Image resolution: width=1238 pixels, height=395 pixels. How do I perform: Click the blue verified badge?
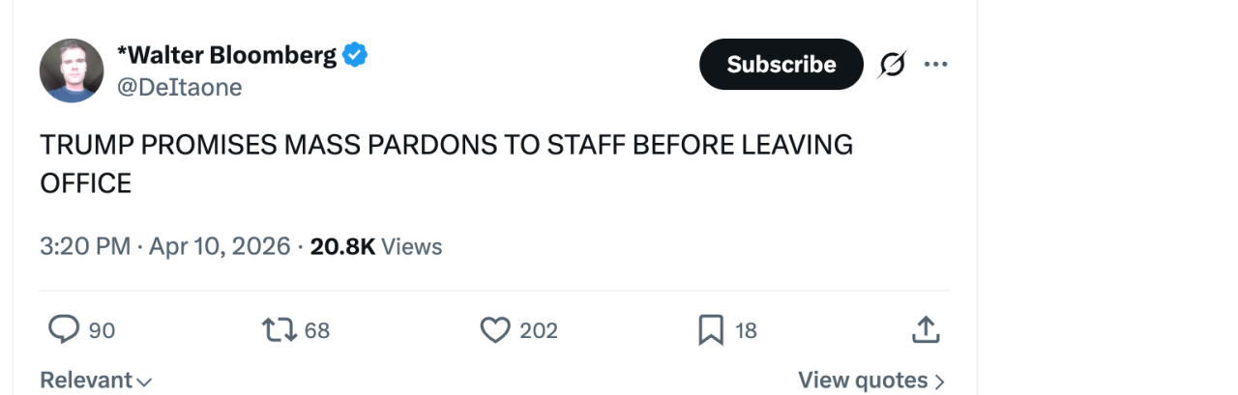tap(356, 55)
